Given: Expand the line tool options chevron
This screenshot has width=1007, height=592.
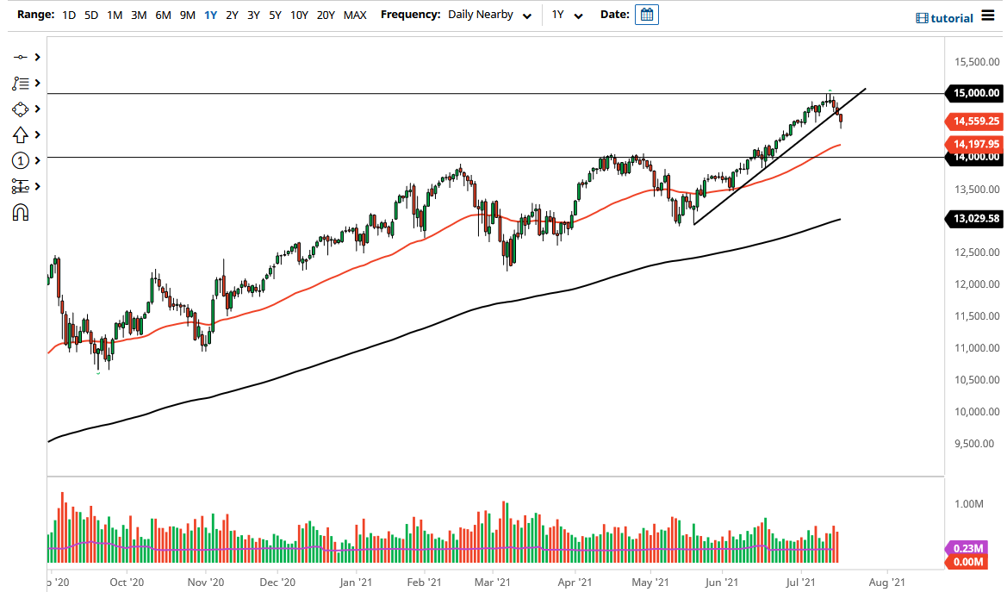Looking at the screenshot, I should tap(36, 57).
